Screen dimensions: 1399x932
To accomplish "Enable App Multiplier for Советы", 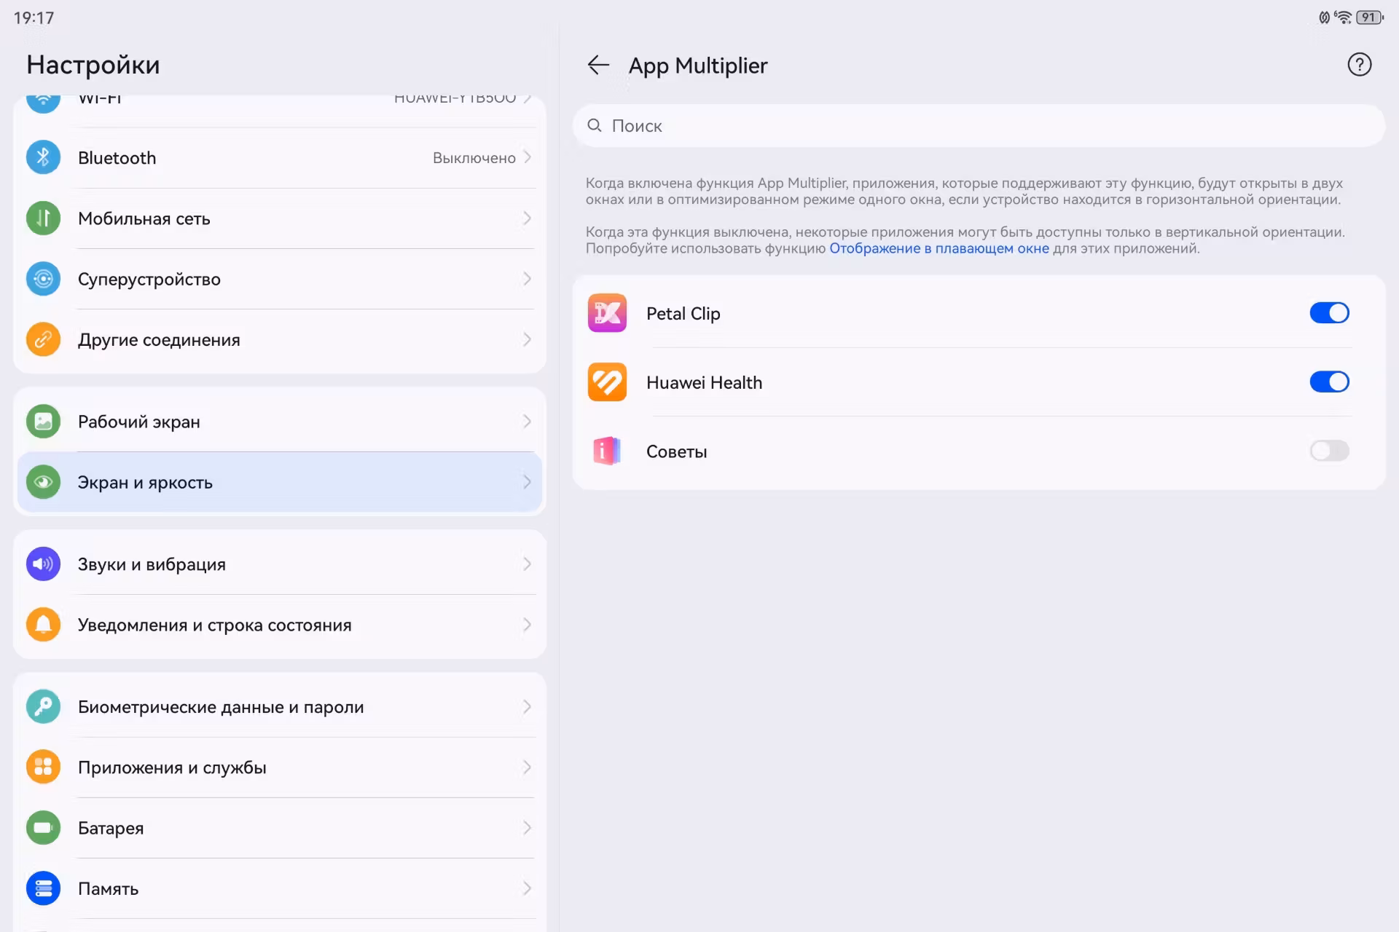I will 1329,451.
